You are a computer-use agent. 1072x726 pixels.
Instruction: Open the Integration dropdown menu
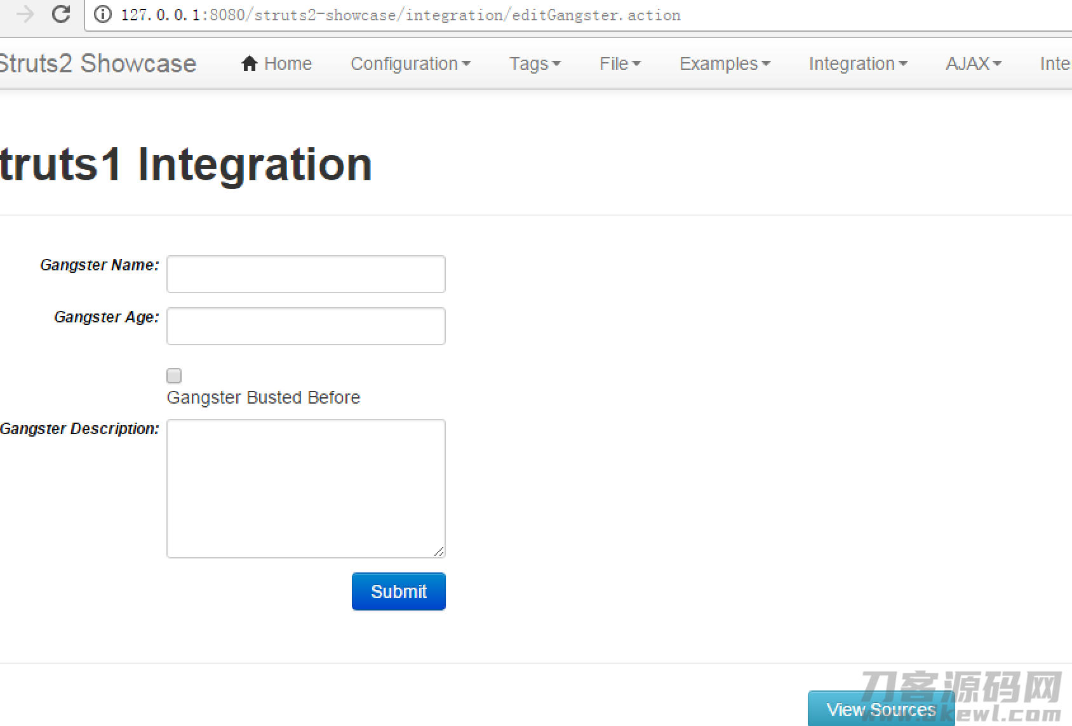(x=858, y=63)
